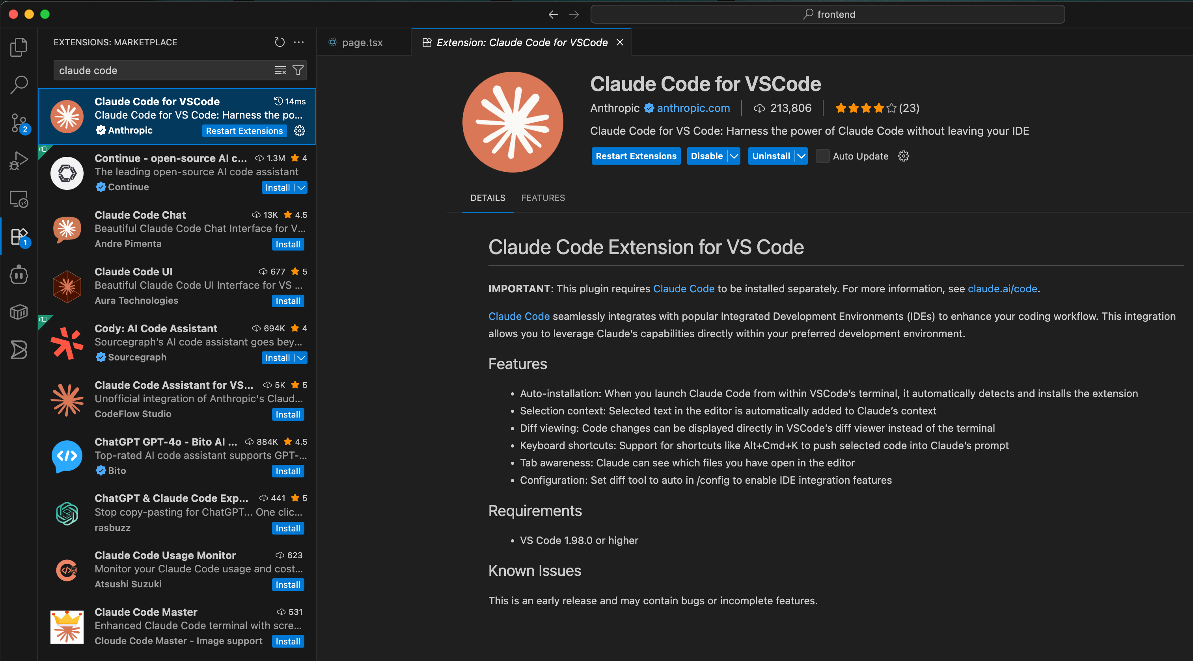This screenshot has height=661, width=1193.
Task: Expand the Uninstall button dropdown arrow
Action: (802, 156)
